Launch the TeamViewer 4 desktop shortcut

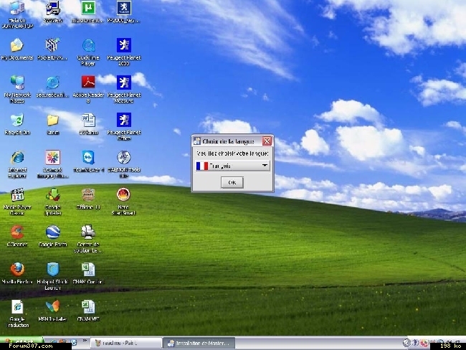coord(88,157)
